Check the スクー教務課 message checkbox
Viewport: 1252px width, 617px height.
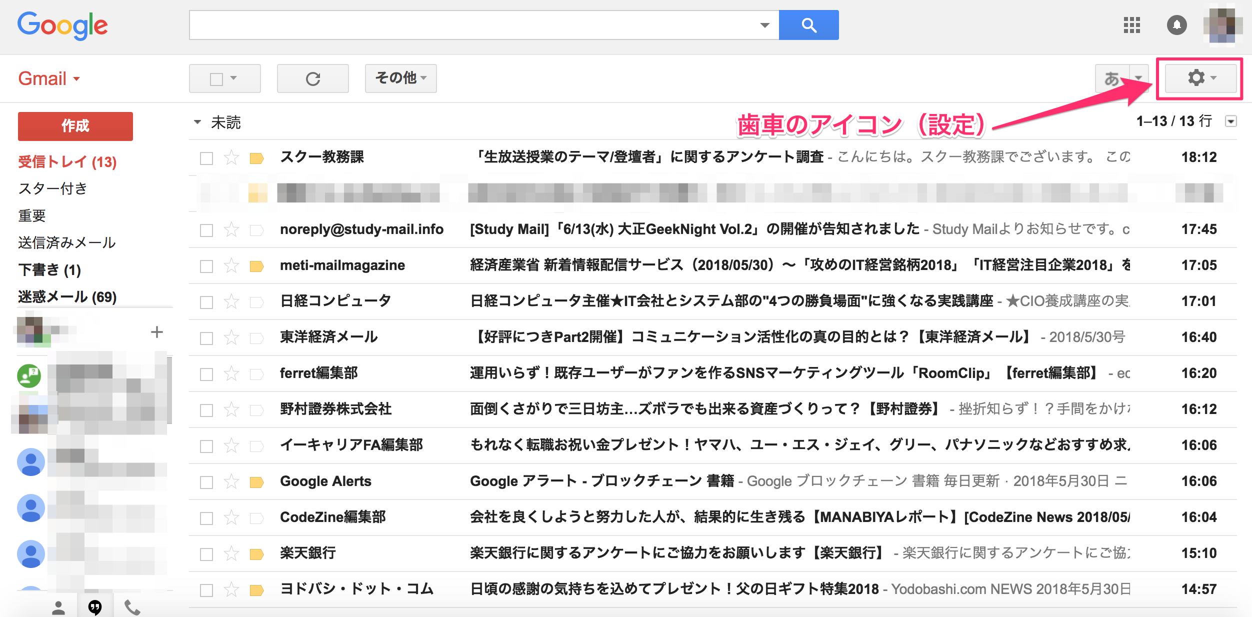pos(206,158)
